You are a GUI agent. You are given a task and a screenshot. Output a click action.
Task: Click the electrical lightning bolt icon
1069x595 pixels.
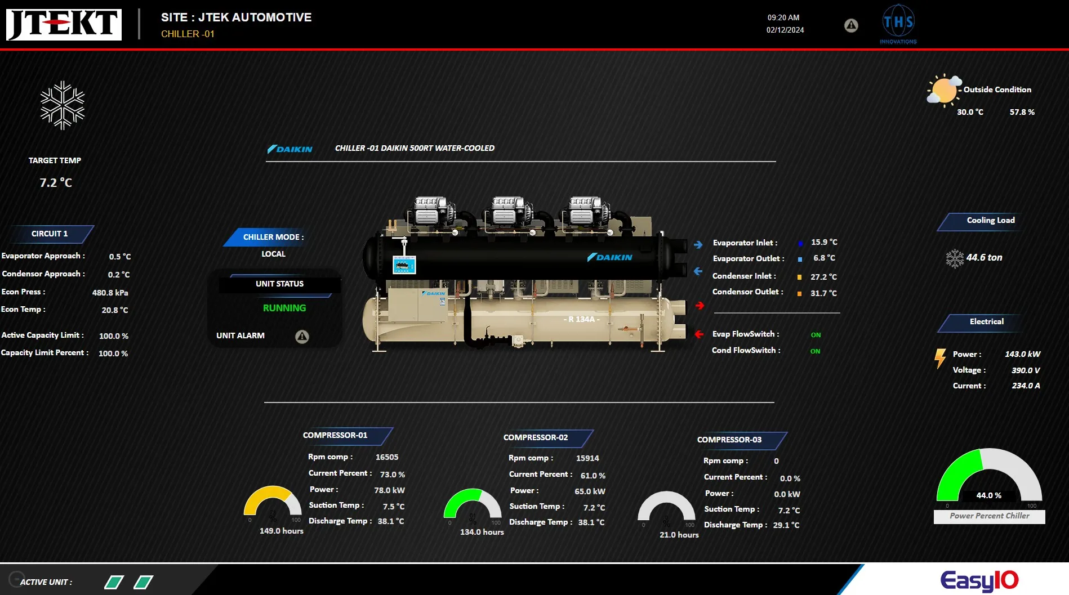point(940,359)
